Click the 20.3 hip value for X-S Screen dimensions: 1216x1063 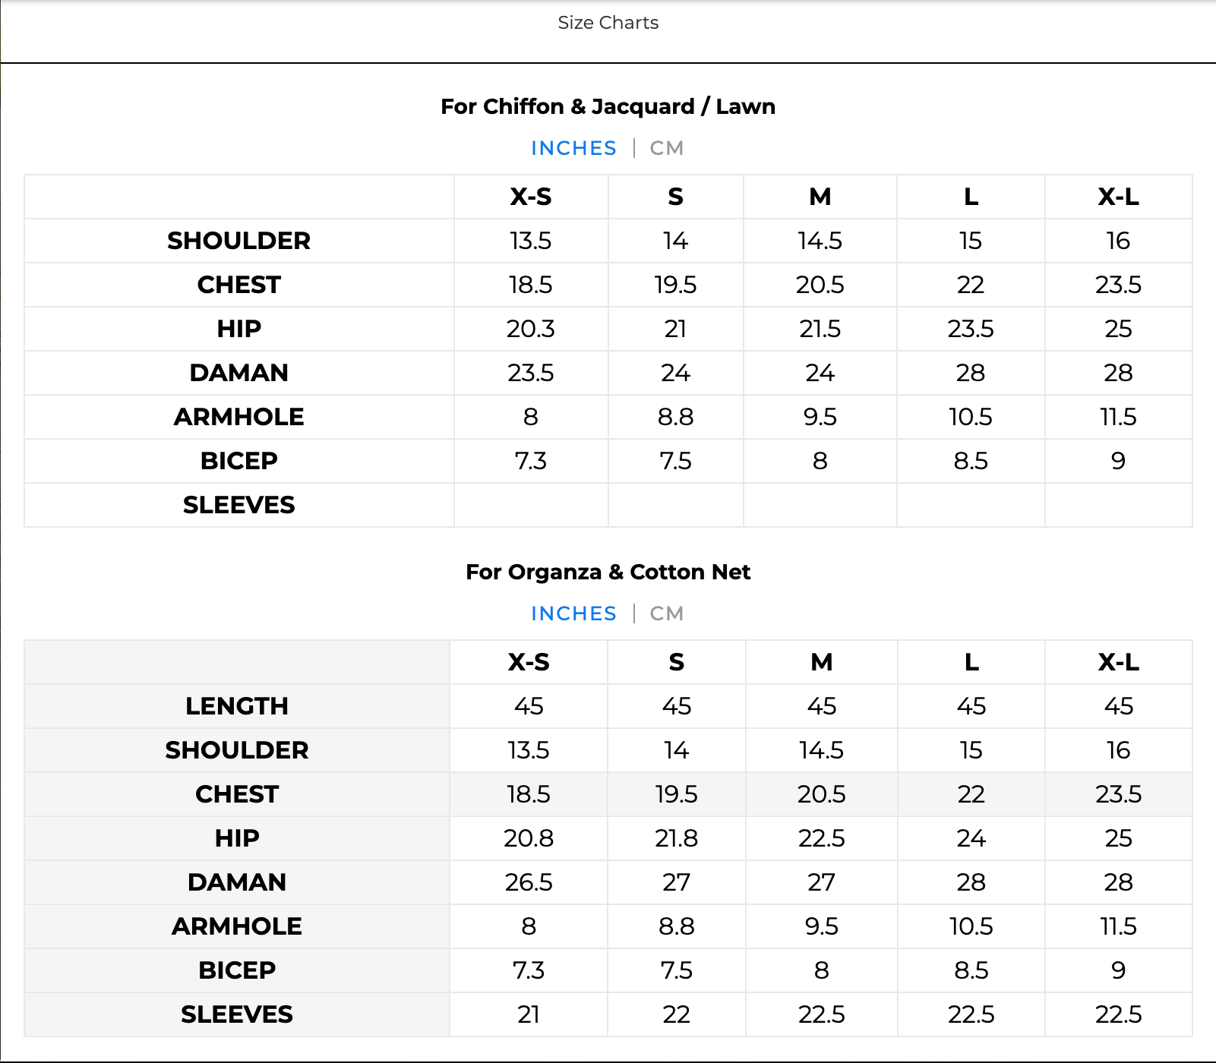[x=531, y=329]
